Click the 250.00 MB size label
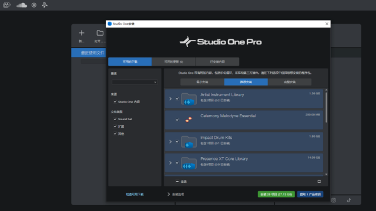Viewport: 376px width, 211px height. pyautogui.click(x=313, y=115)
